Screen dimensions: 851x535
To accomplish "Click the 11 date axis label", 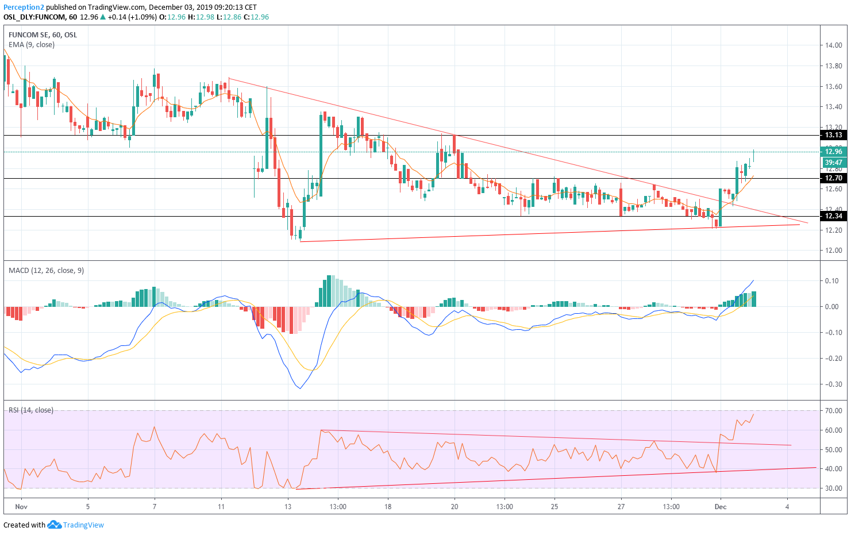I will (x=221, y=507).
